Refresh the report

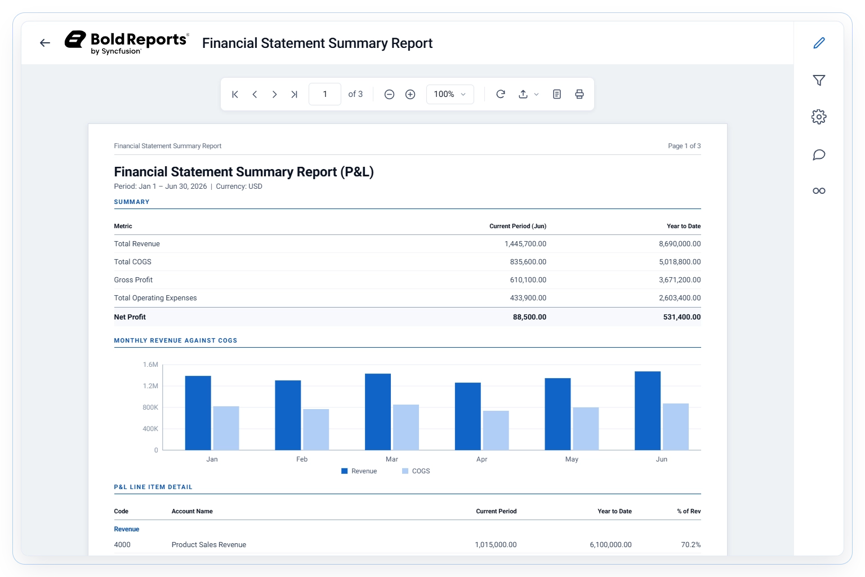coord(500,94)
